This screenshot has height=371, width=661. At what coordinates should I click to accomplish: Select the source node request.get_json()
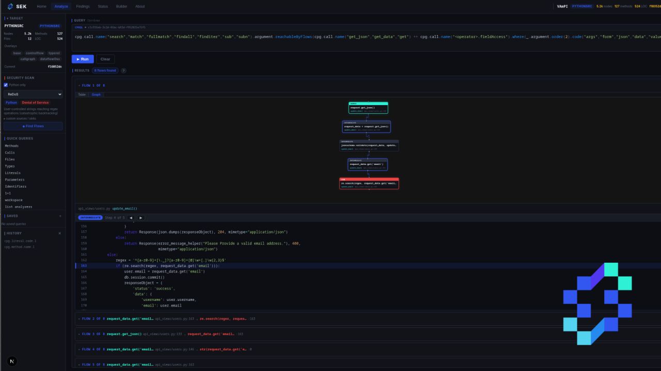click(368, 108)
